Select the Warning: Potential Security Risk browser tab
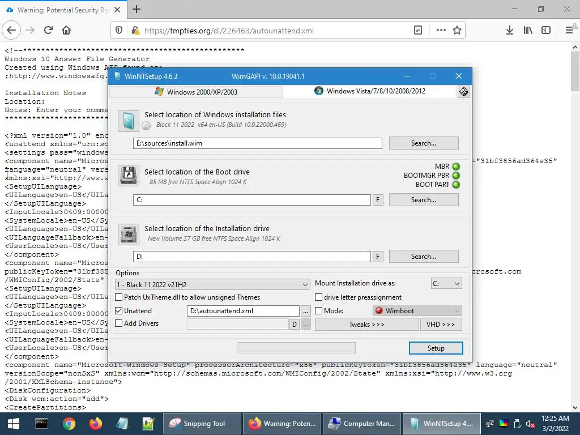 pos(63,10)
